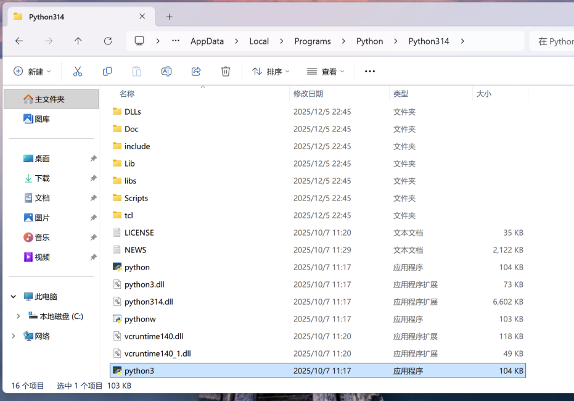This screenshot has height=401, width=574.
Task: Sort by 类型 column header
Action: (401, 94)
